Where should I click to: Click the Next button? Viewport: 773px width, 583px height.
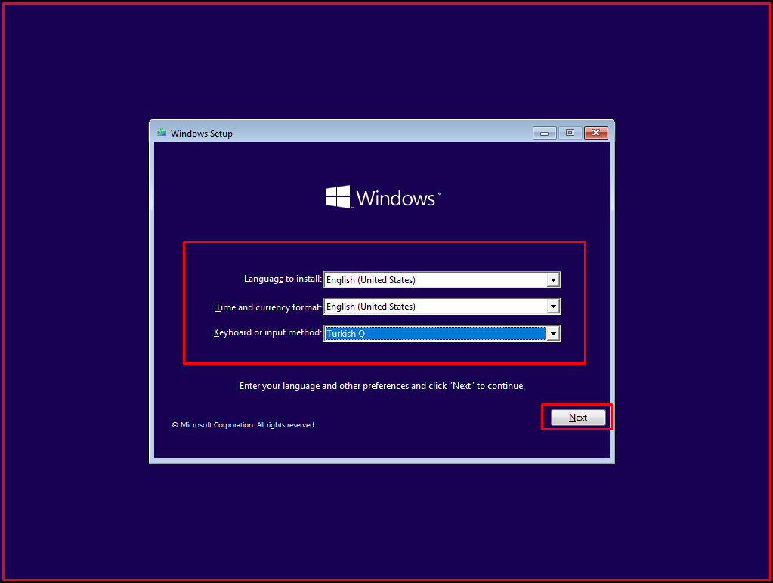coord(578,418)
